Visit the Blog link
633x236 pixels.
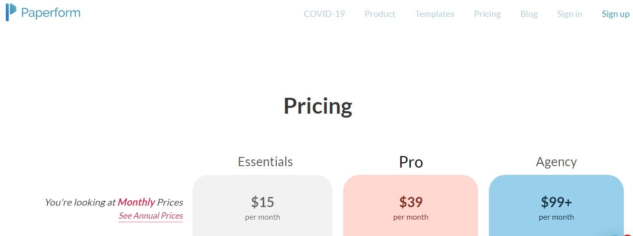(529, 14)
